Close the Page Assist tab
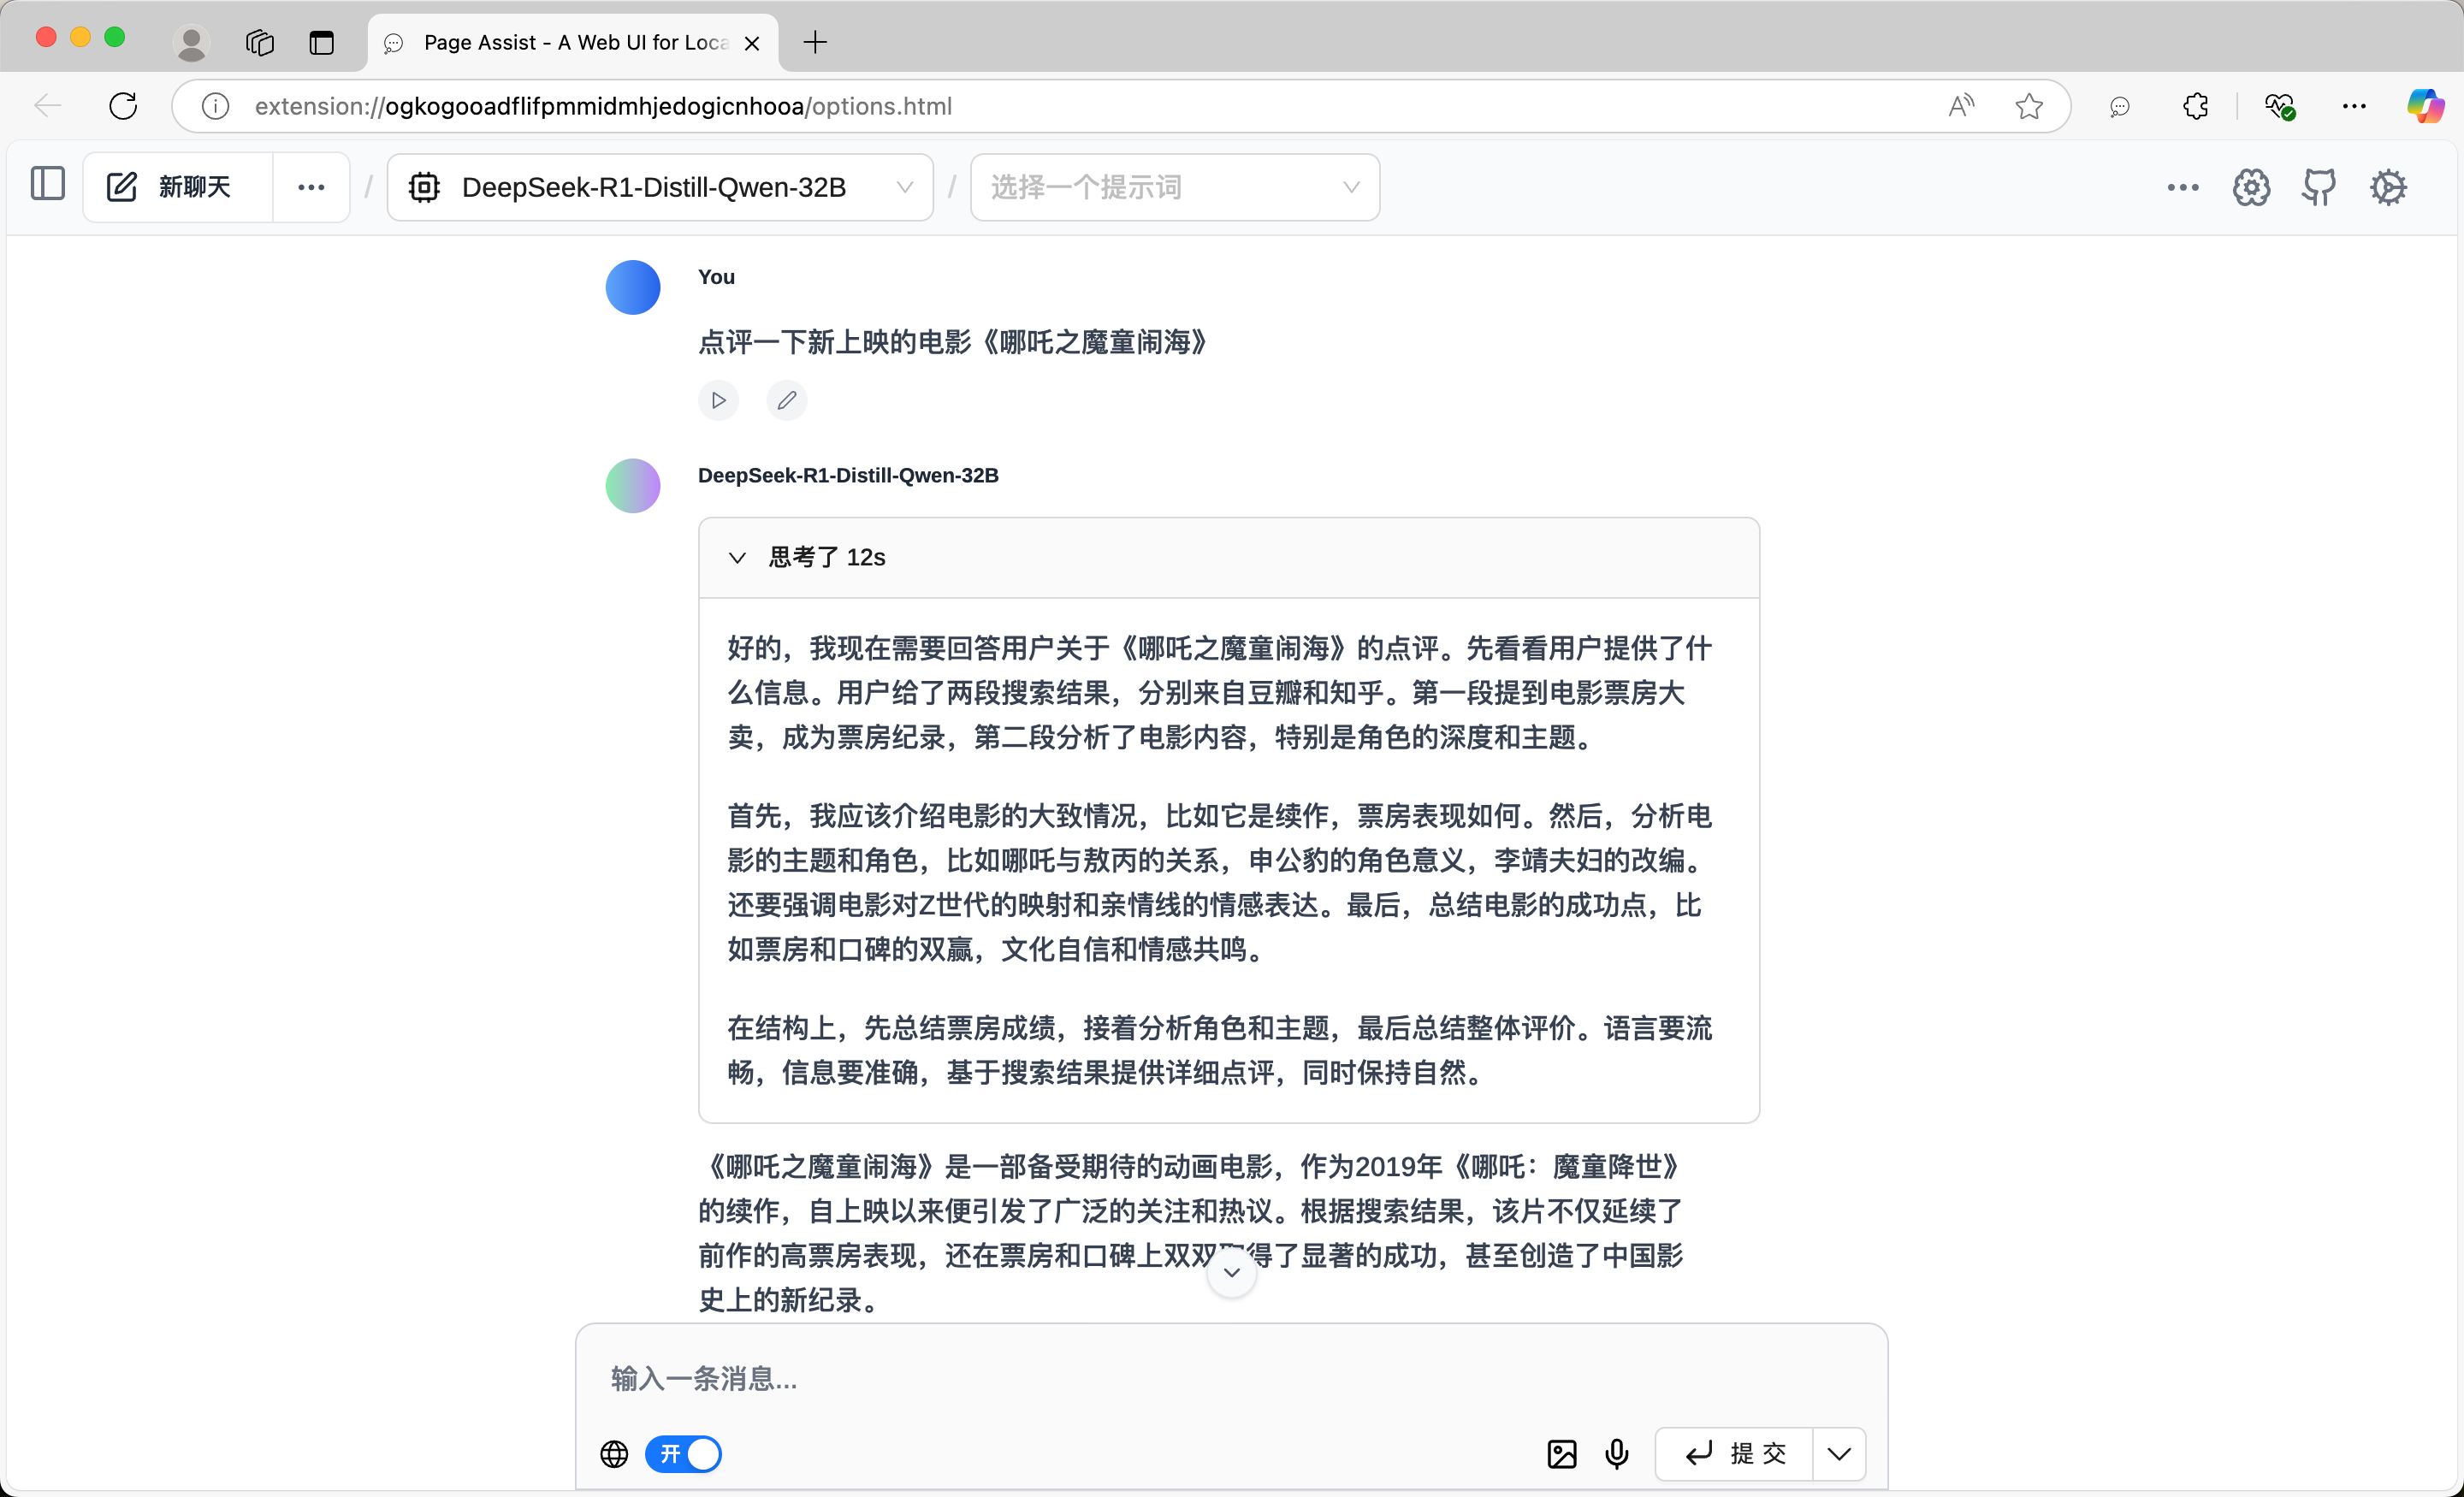 pyautogui.click(x=752, y=43)
